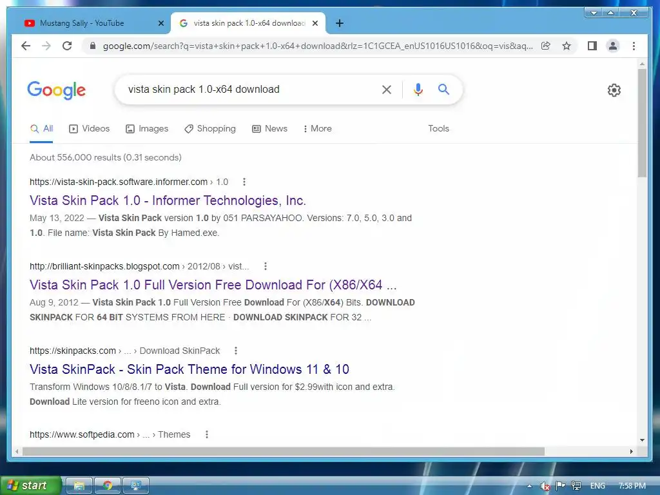Switch to Videos results
This screenshot has width=660, height=495.
(89, 129)
